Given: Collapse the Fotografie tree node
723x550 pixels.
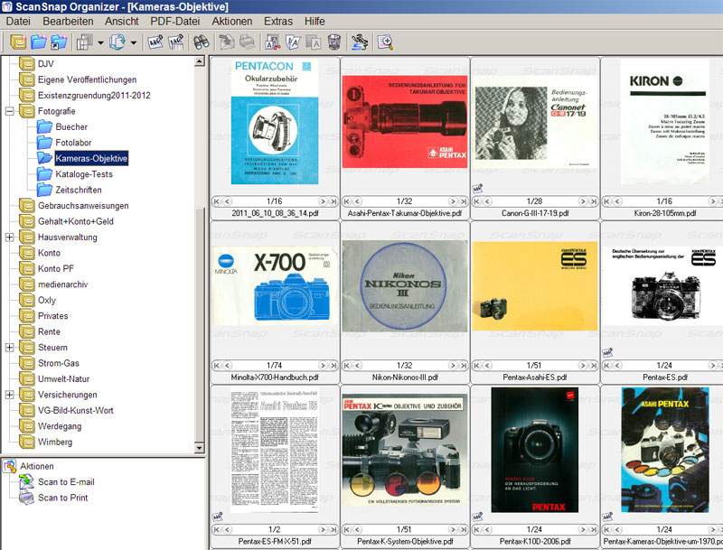Looking at the screenshot, I should 9,111.
